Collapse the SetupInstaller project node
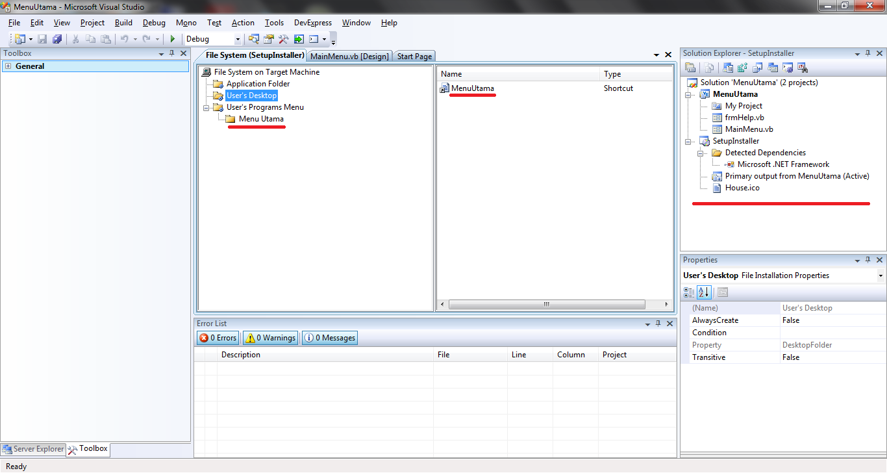This screenshot has height=473, width=887. tap(689, 141)
